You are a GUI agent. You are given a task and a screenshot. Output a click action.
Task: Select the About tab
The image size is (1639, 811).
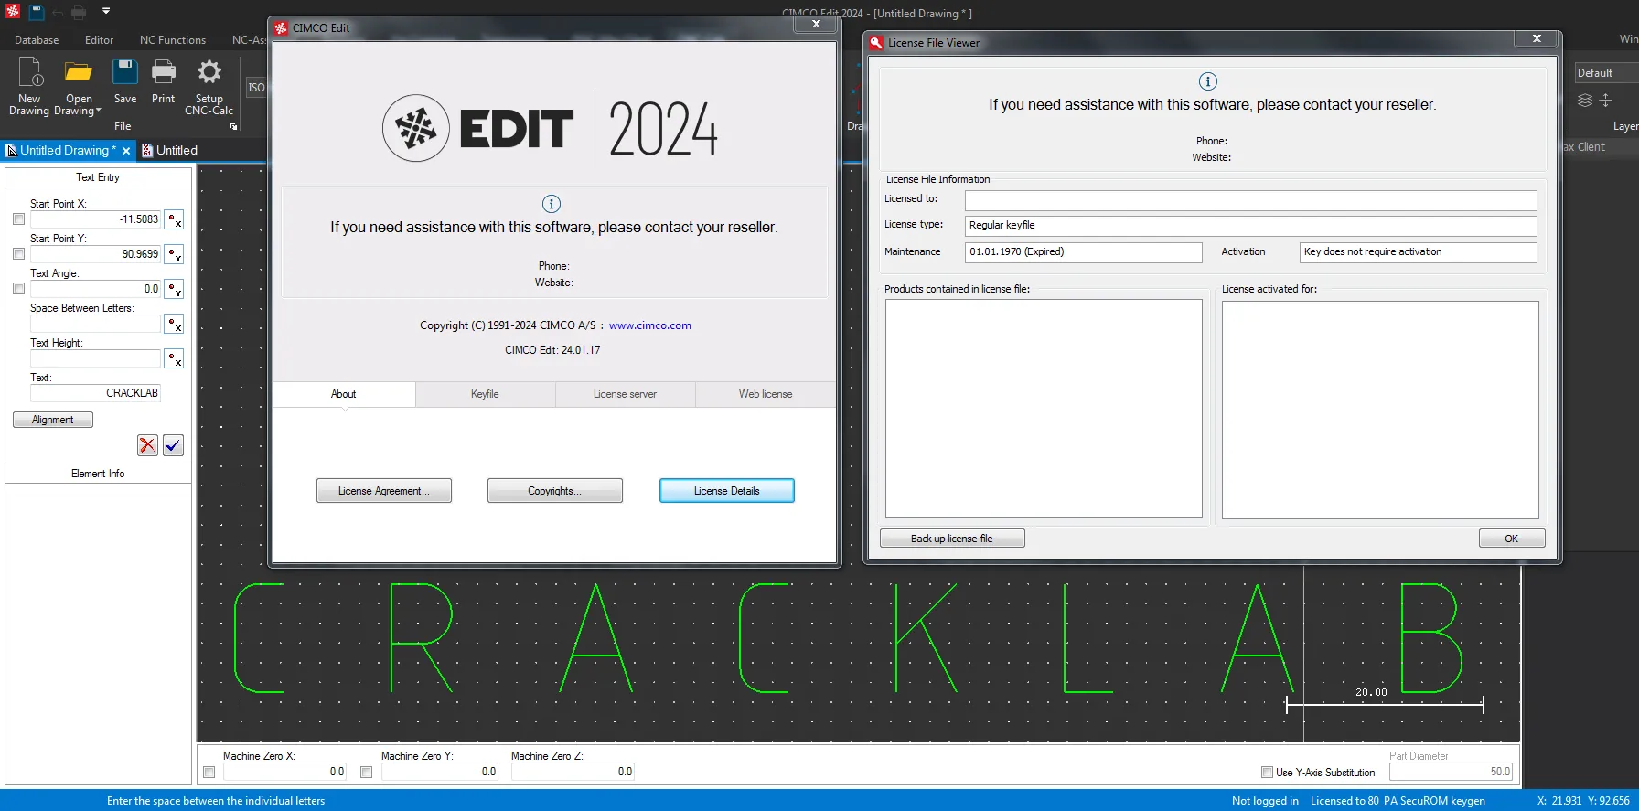click(x=344, y=394)
